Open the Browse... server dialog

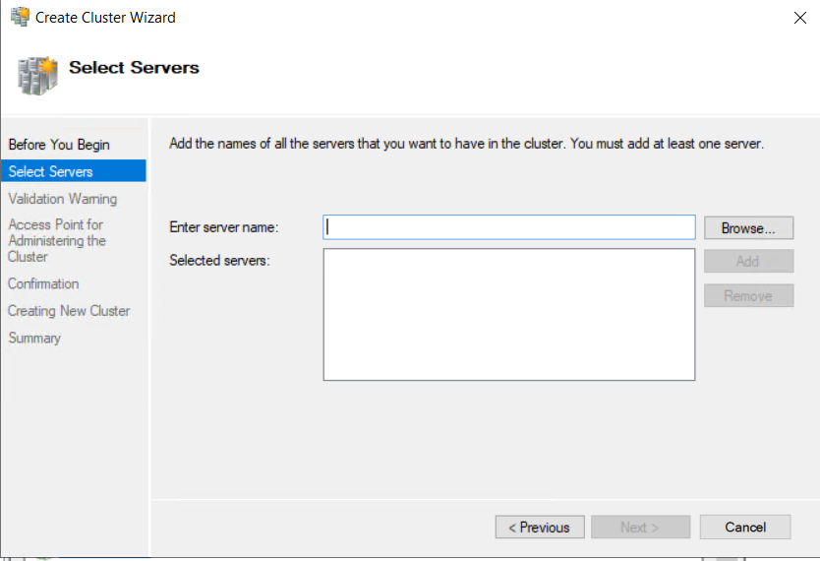tap(748, 228)
